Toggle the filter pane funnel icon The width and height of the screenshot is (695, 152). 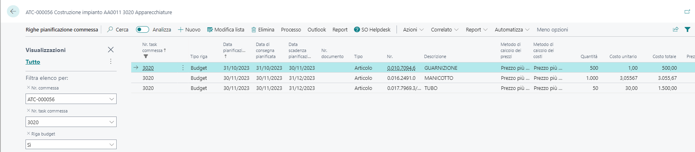click(x=687, y=29)
